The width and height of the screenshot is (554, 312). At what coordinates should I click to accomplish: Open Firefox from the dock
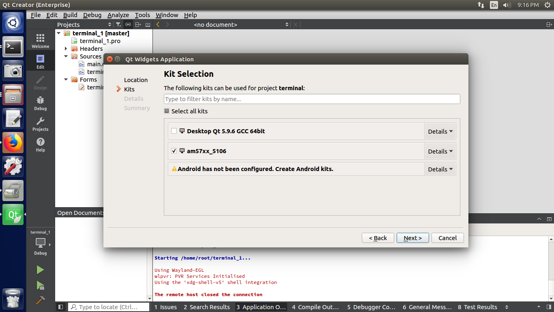pos(13,143)
